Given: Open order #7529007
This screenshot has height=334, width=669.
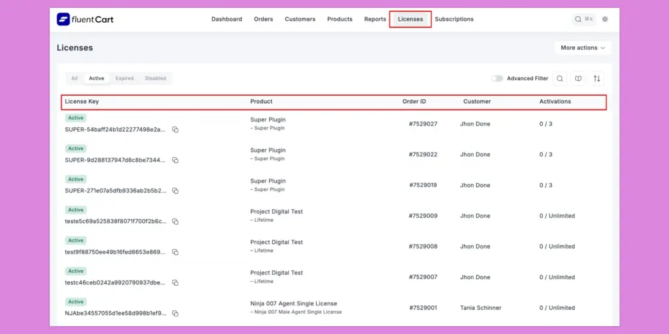Looking at the screenshot, I should [423, 277].
